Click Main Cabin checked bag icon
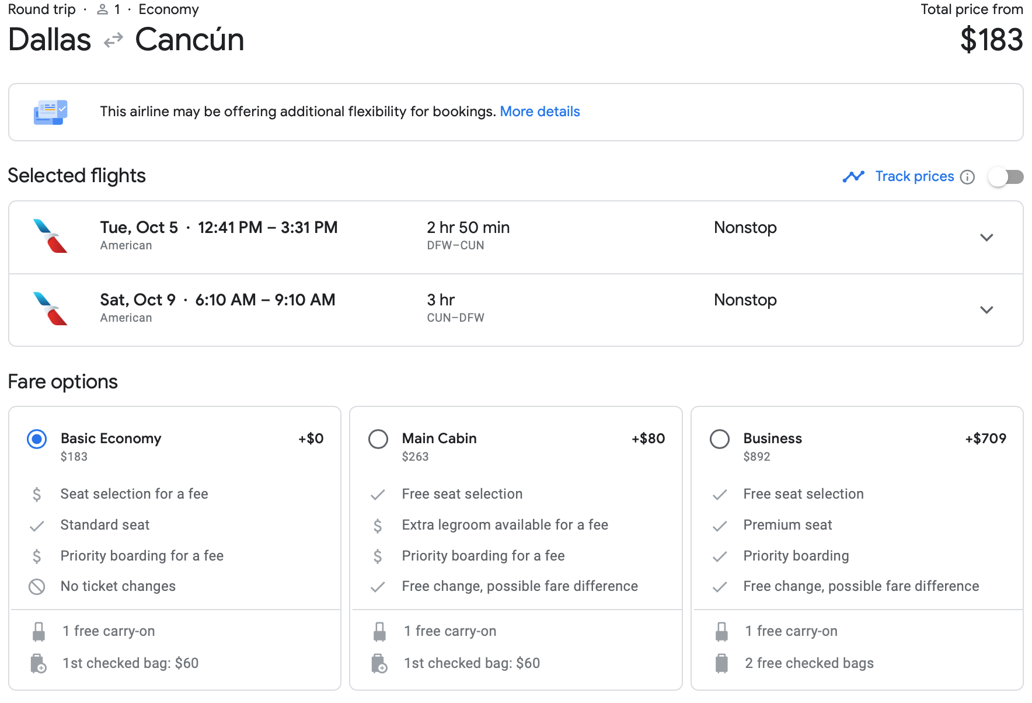The height and width of the screenshot is (703, 1032). coord(379,664)
